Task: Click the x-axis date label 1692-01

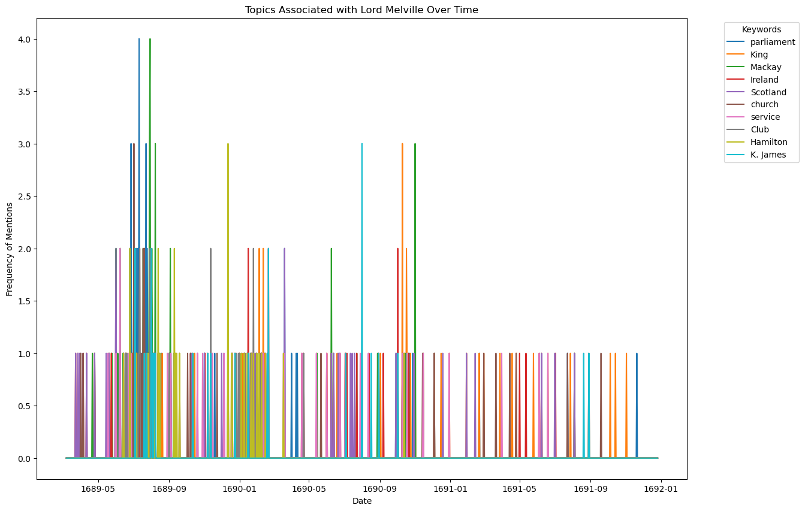Action: 661,489
